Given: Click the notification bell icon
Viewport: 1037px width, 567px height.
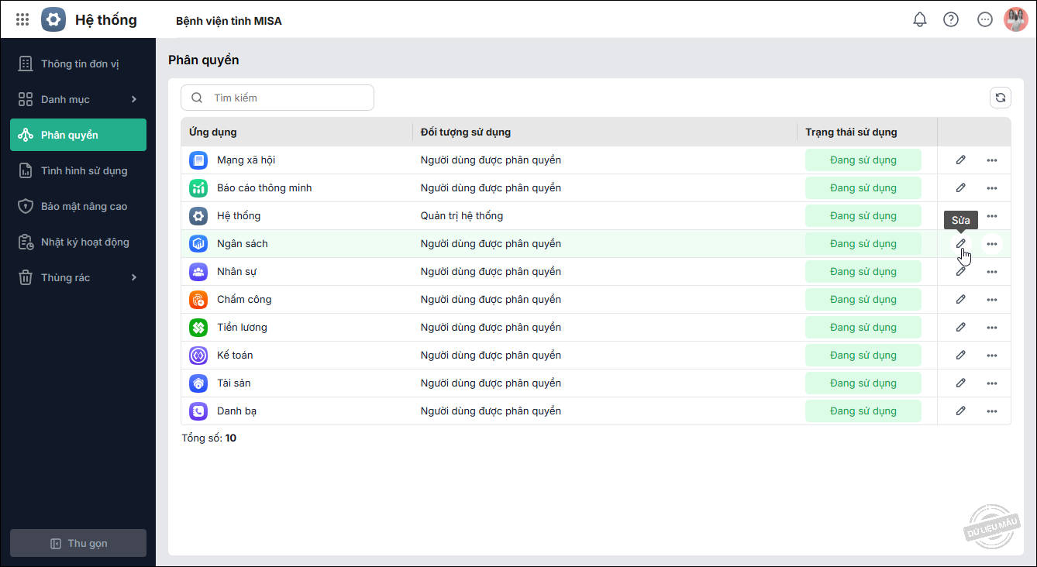Looking at the screenshot, I should pos(920,19).
